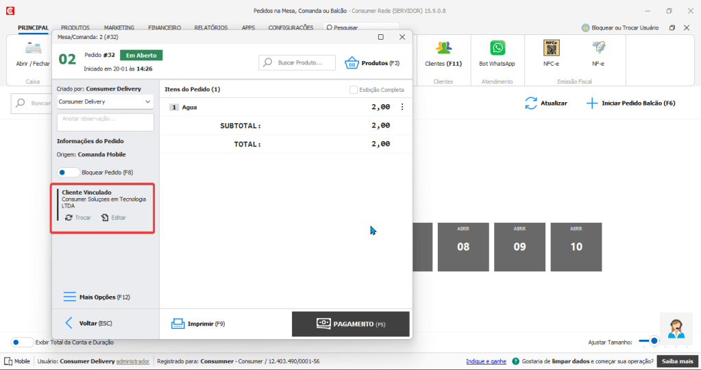
Task: Click Imprimir (F9) printer button
Action: click(x=178, y=323)
